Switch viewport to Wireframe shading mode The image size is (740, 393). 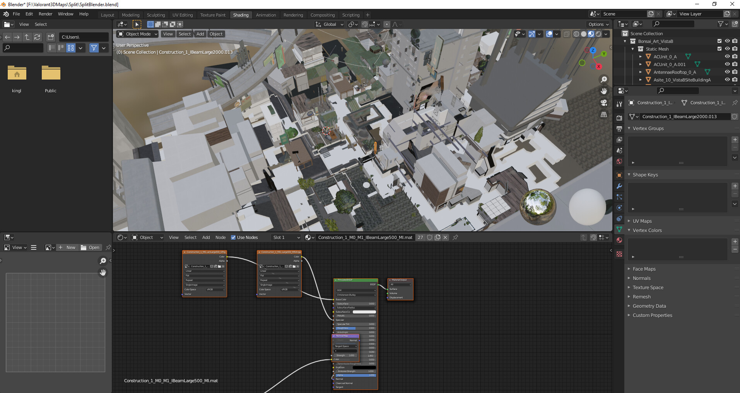tap(576, 34)
